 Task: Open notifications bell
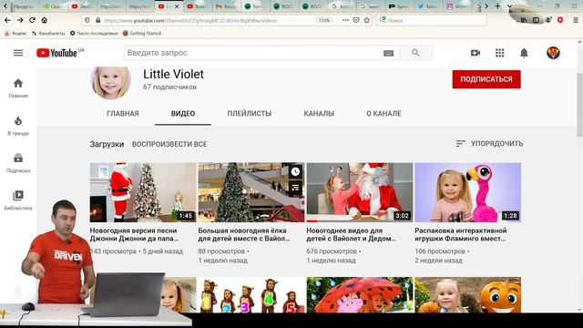(524, 53)
